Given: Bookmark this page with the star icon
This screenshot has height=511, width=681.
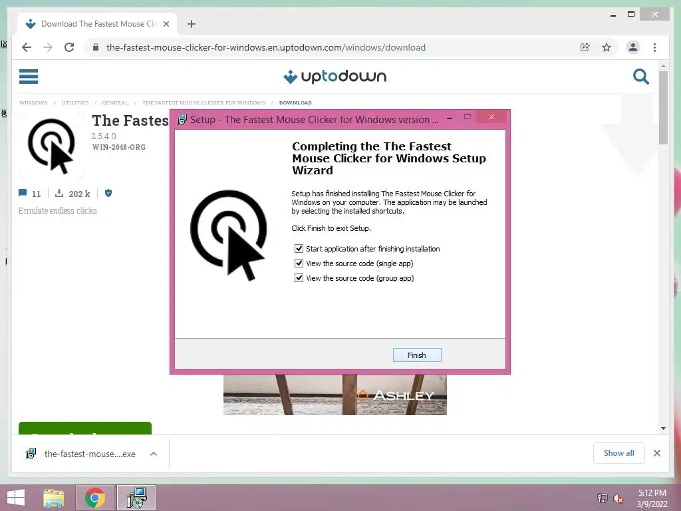Looking at the screenshot, I should pyautogui.click(x=607, y=47).
